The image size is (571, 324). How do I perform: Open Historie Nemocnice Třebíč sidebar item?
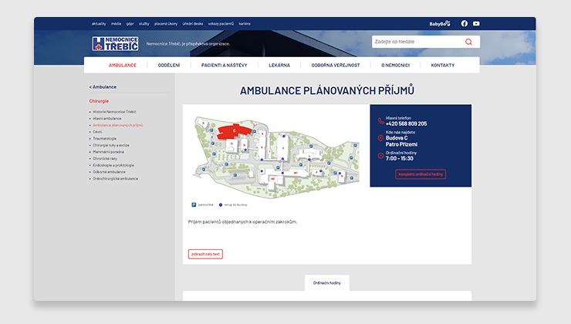click(114, 112)
